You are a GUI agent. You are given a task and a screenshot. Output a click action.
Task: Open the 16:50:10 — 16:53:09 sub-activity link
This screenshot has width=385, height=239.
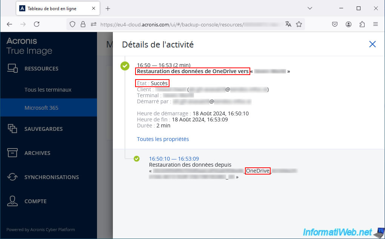tap(174, 159)
